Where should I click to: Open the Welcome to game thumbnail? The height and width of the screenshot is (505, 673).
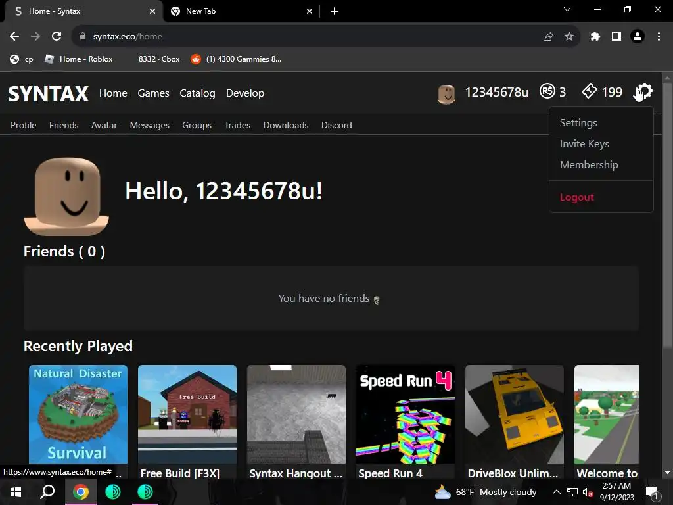607,414
